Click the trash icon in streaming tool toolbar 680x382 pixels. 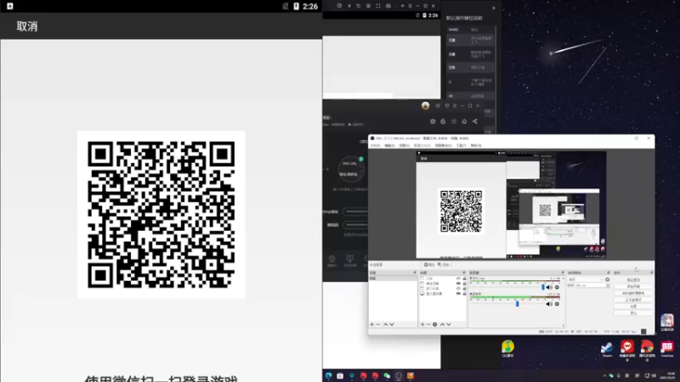point(433,121)
